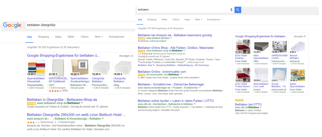322x137 pixels.
Task: Open Bettlaken Online Shop - Alle Farben result
Action: coord(176,48)
